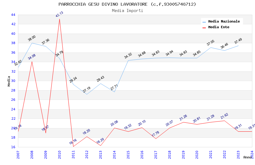Click the red Media Ente legend swatch

coord(204,28)
